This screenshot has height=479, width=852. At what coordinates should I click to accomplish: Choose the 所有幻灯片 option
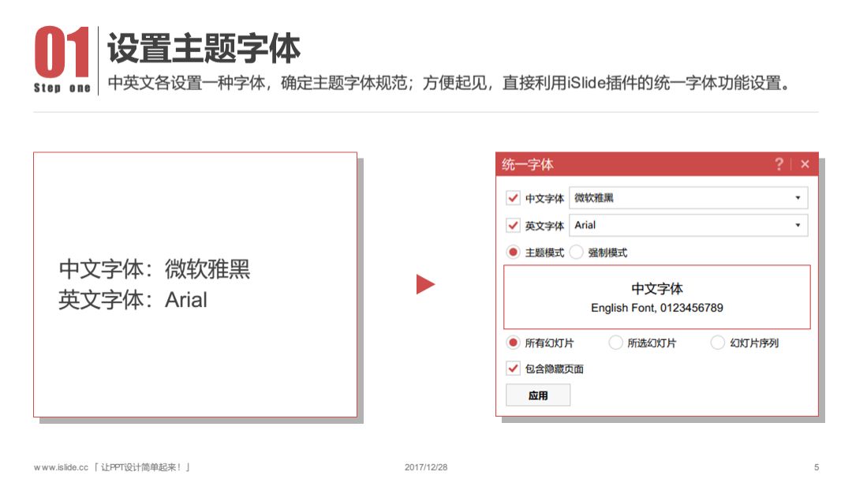tap(513, 342)
